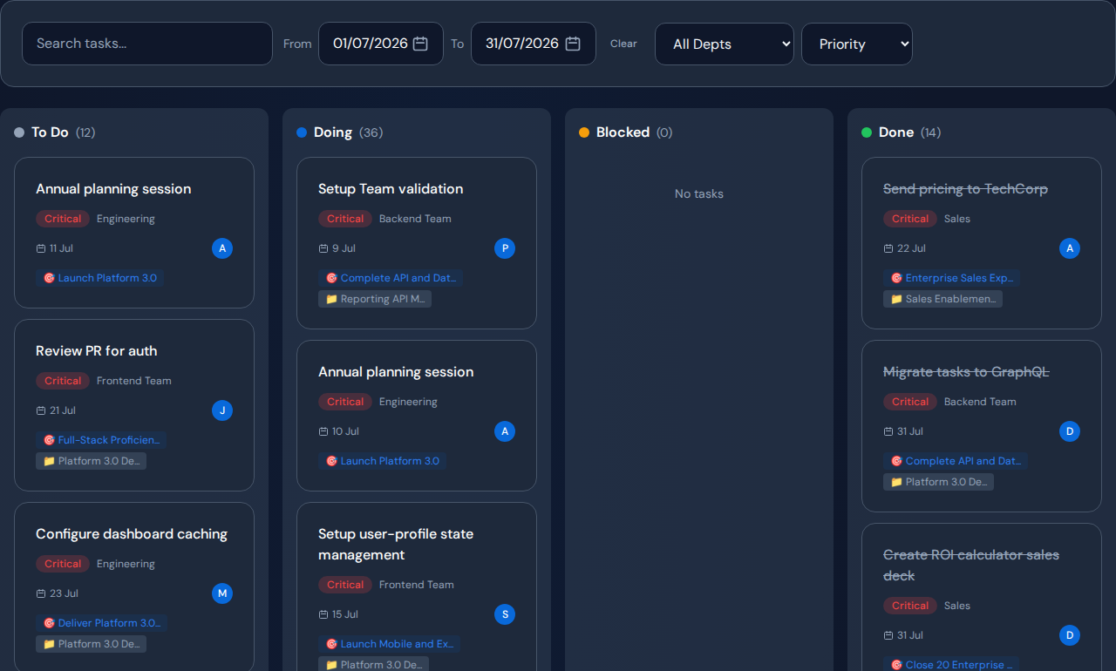Open the To date calendar picker icon

click(x=573, y=44)
